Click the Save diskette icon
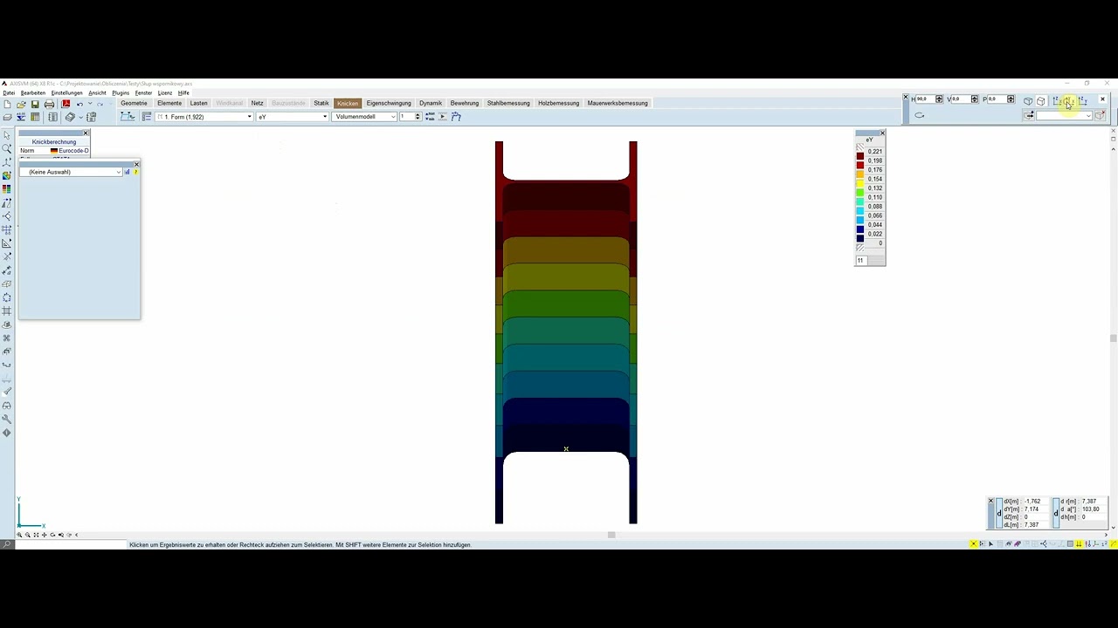The height and width of the screenshot is (628, 1118). pos(35,105)
